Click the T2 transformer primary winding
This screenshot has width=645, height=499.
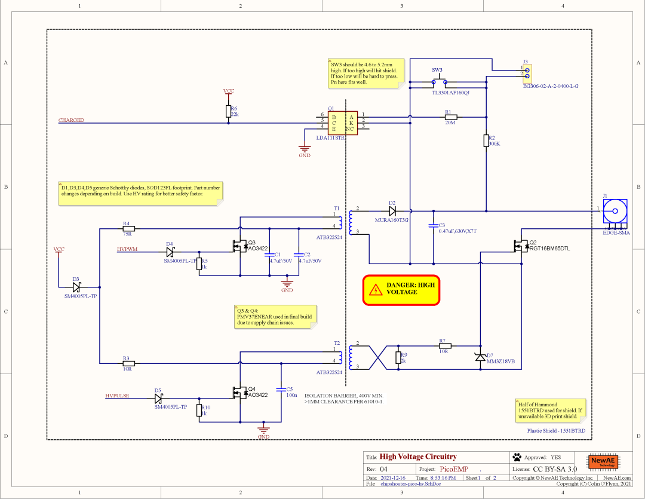coord(340,357)
